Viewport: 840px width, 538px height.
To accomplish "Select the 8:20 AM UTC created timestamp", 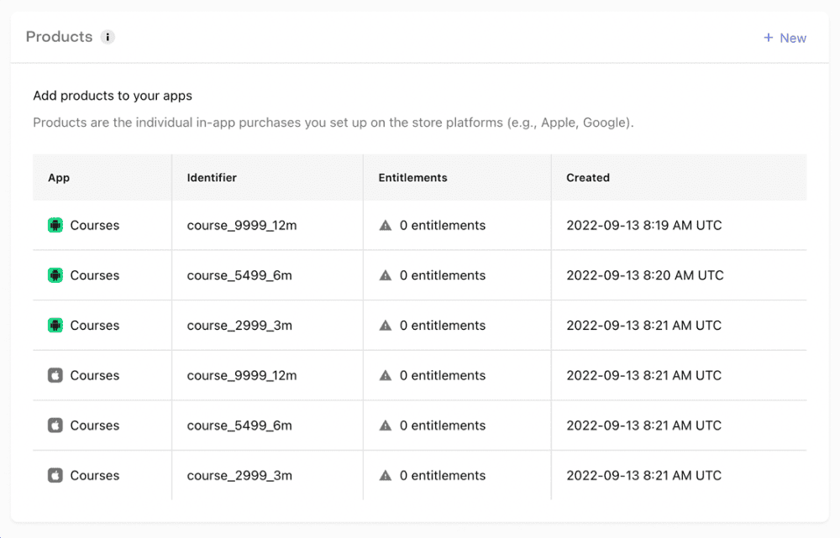I will pos(644,275).
